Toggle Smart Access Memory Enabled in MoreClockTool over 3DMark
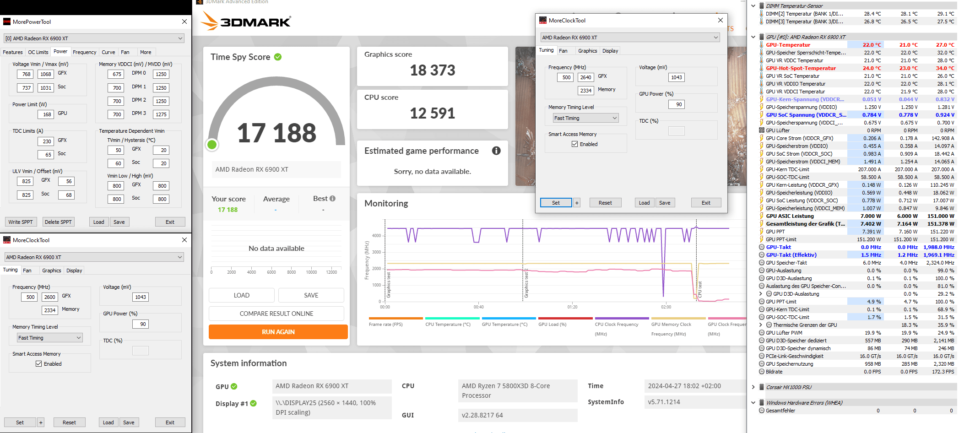Image resolution: width=959 pixels, height=433 pixels. [x=575, y=144]
